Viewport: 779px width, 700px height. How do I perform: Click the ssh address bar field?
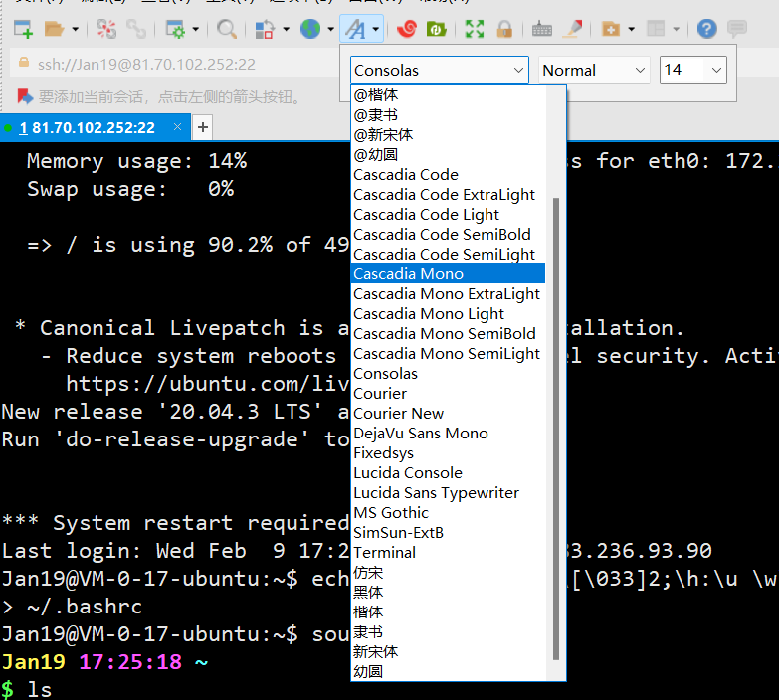(x=174, y=64)
